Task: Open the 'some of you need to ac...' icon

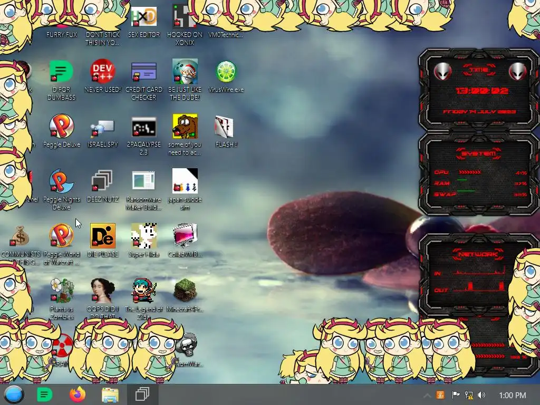Action: (x=185, y=126)
